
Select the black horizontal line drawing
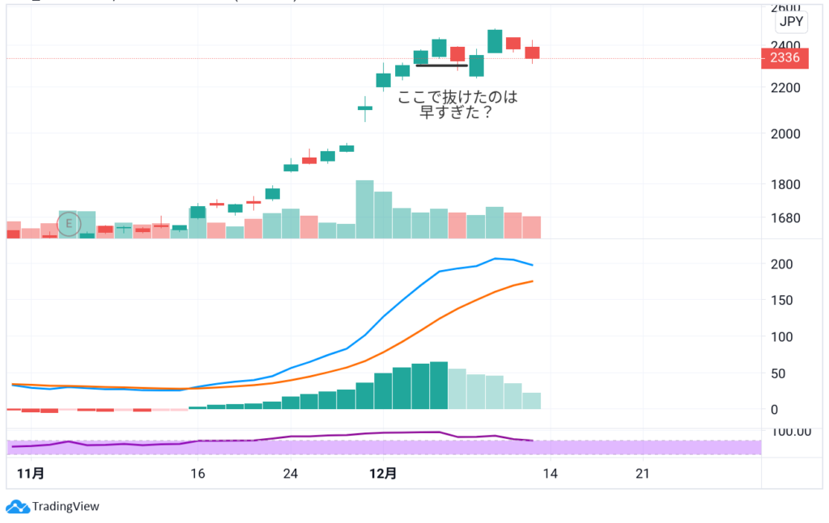[x=441, y=65]
